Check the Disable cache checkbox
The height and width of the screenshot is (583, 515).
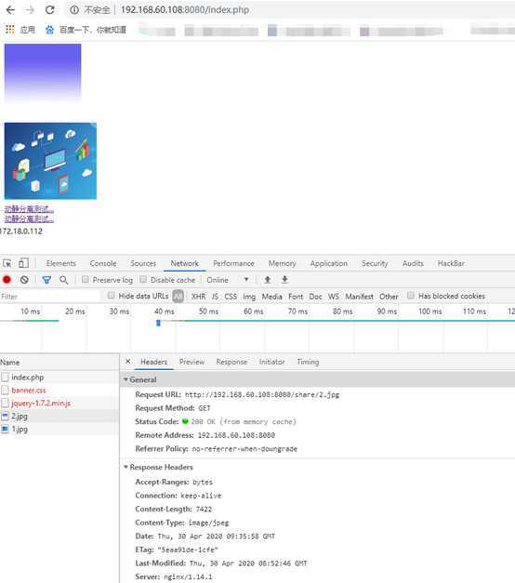tap(143, 279)
